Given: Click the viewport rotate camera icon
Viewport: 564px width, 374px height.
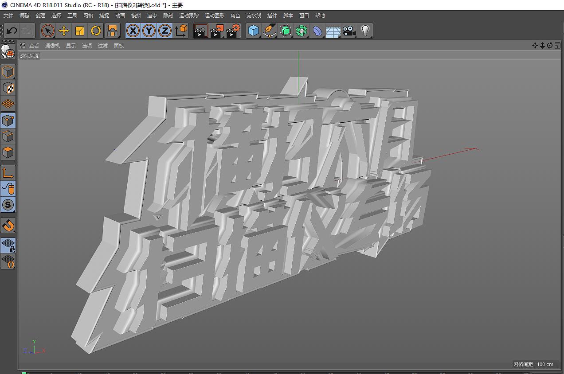Looking at the screenshot, I should coord(550,46).
